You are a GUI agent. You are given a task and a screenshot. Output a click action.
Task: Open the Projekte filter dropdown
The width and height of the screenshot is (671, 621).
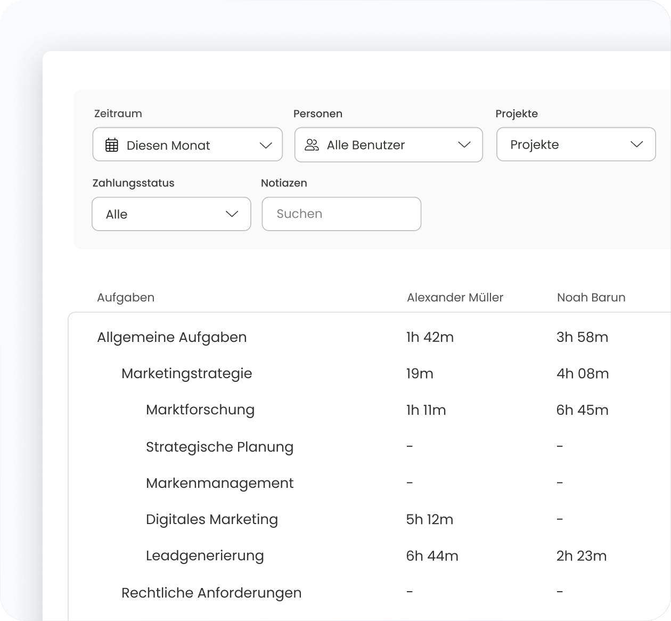pos(576,144)
